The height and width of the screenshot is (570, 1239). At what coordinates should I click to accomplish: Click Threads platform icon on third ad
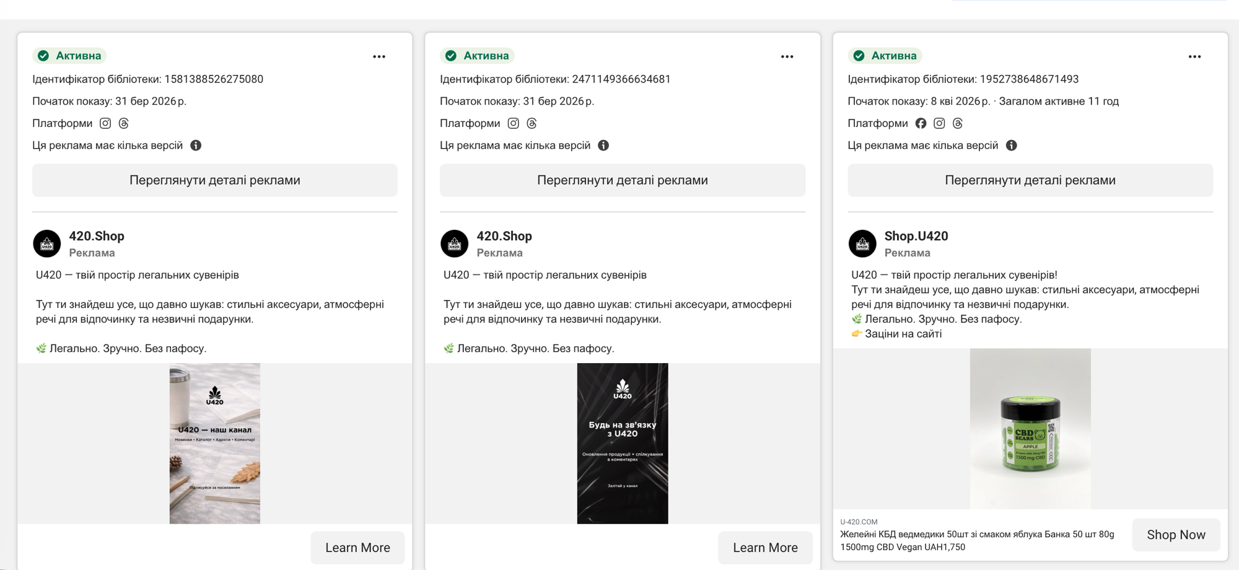(x=957, y=123)
